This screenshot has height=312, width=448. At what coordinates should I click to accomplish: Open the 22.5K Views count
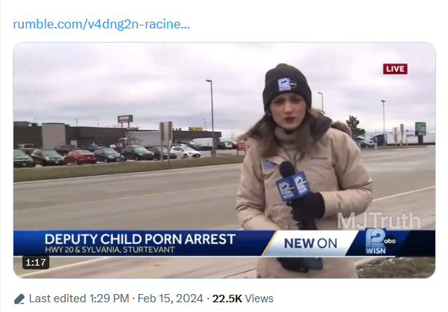pos(243,299)
